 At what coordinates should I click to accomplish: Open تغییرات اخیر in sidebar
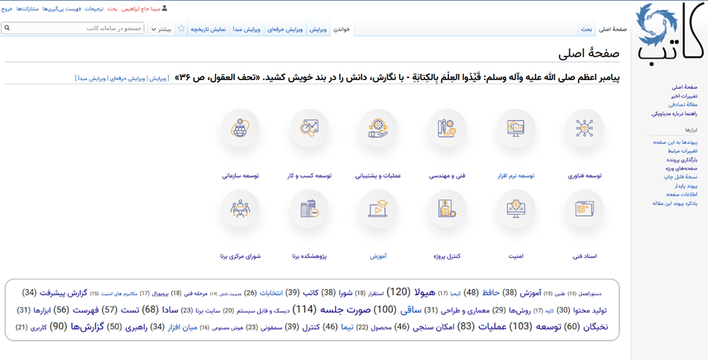coord(684,96)
